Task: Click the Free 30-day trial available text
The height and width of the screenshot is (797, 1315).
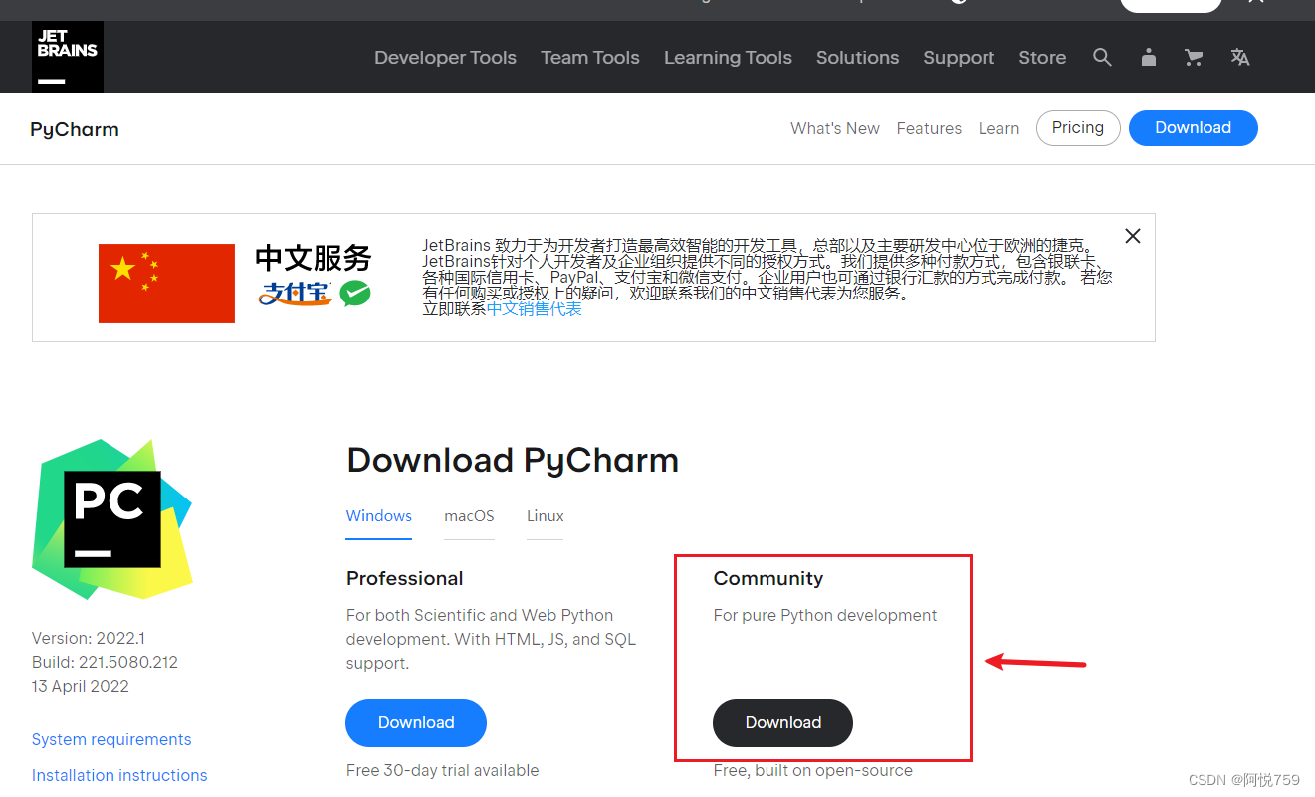Action: (443, 770)
